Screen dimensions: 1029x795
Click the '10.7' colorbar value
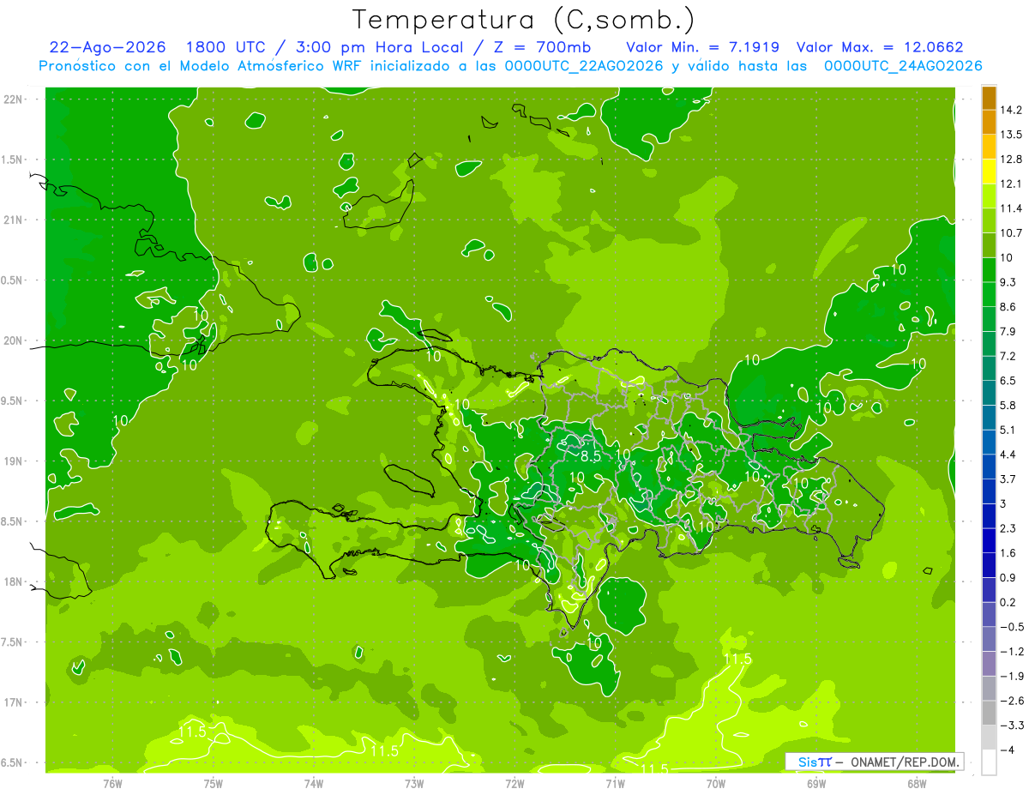1012,232
